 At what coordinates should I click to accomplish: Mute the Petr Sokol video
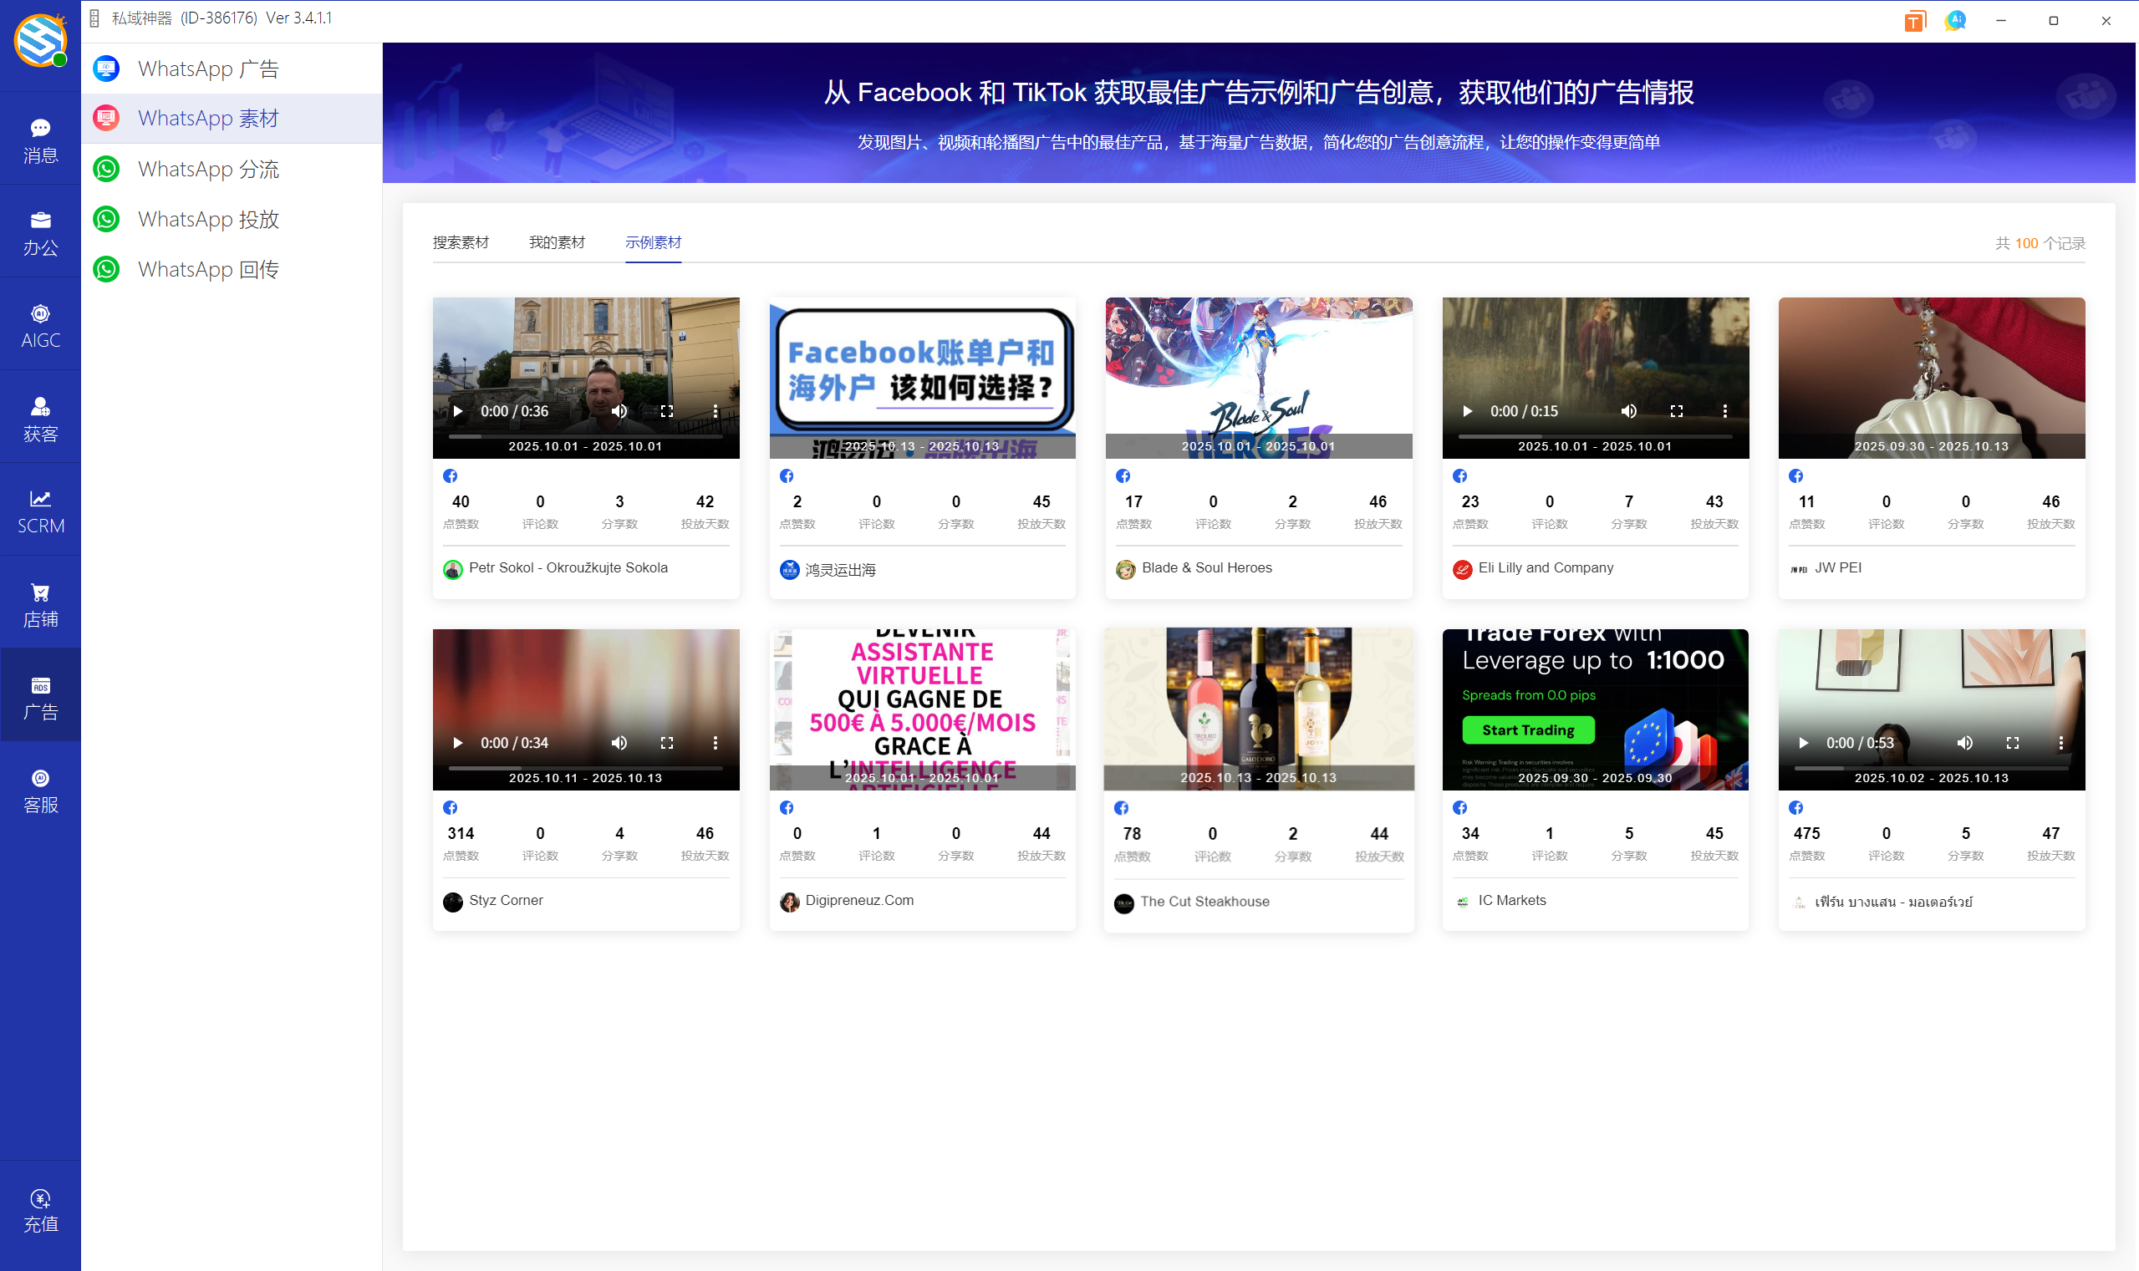pos(619,411)
